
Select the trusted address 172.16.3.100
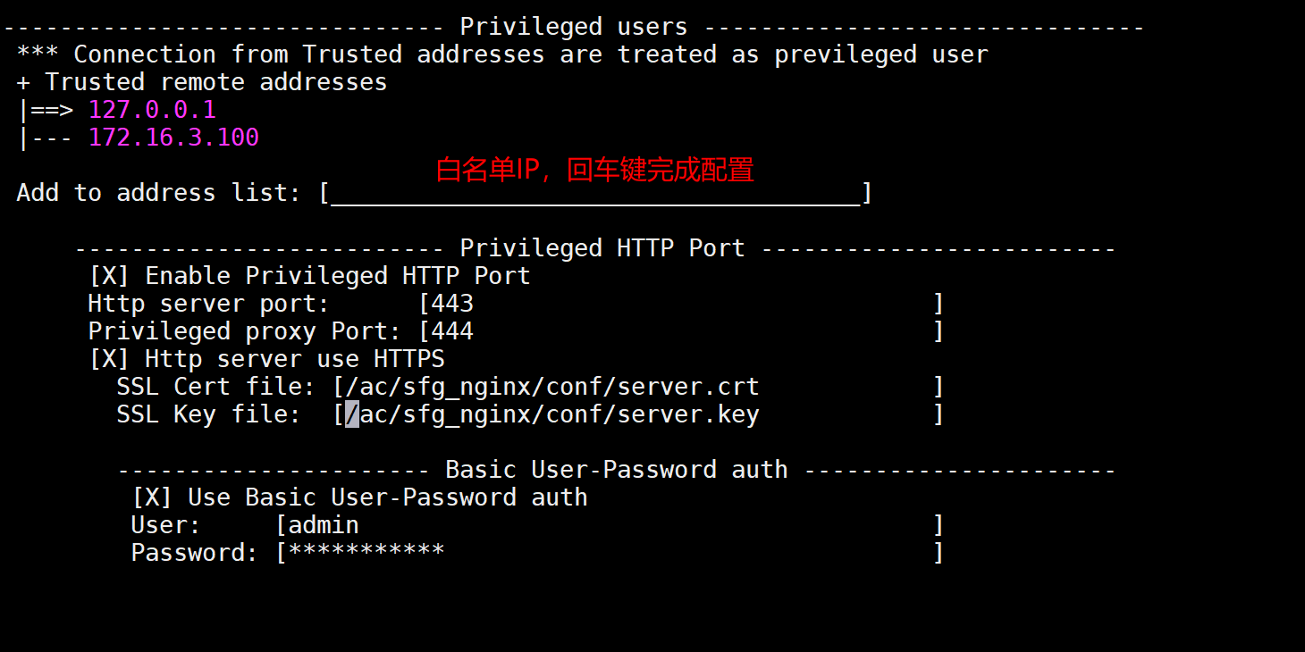(173, 138)
